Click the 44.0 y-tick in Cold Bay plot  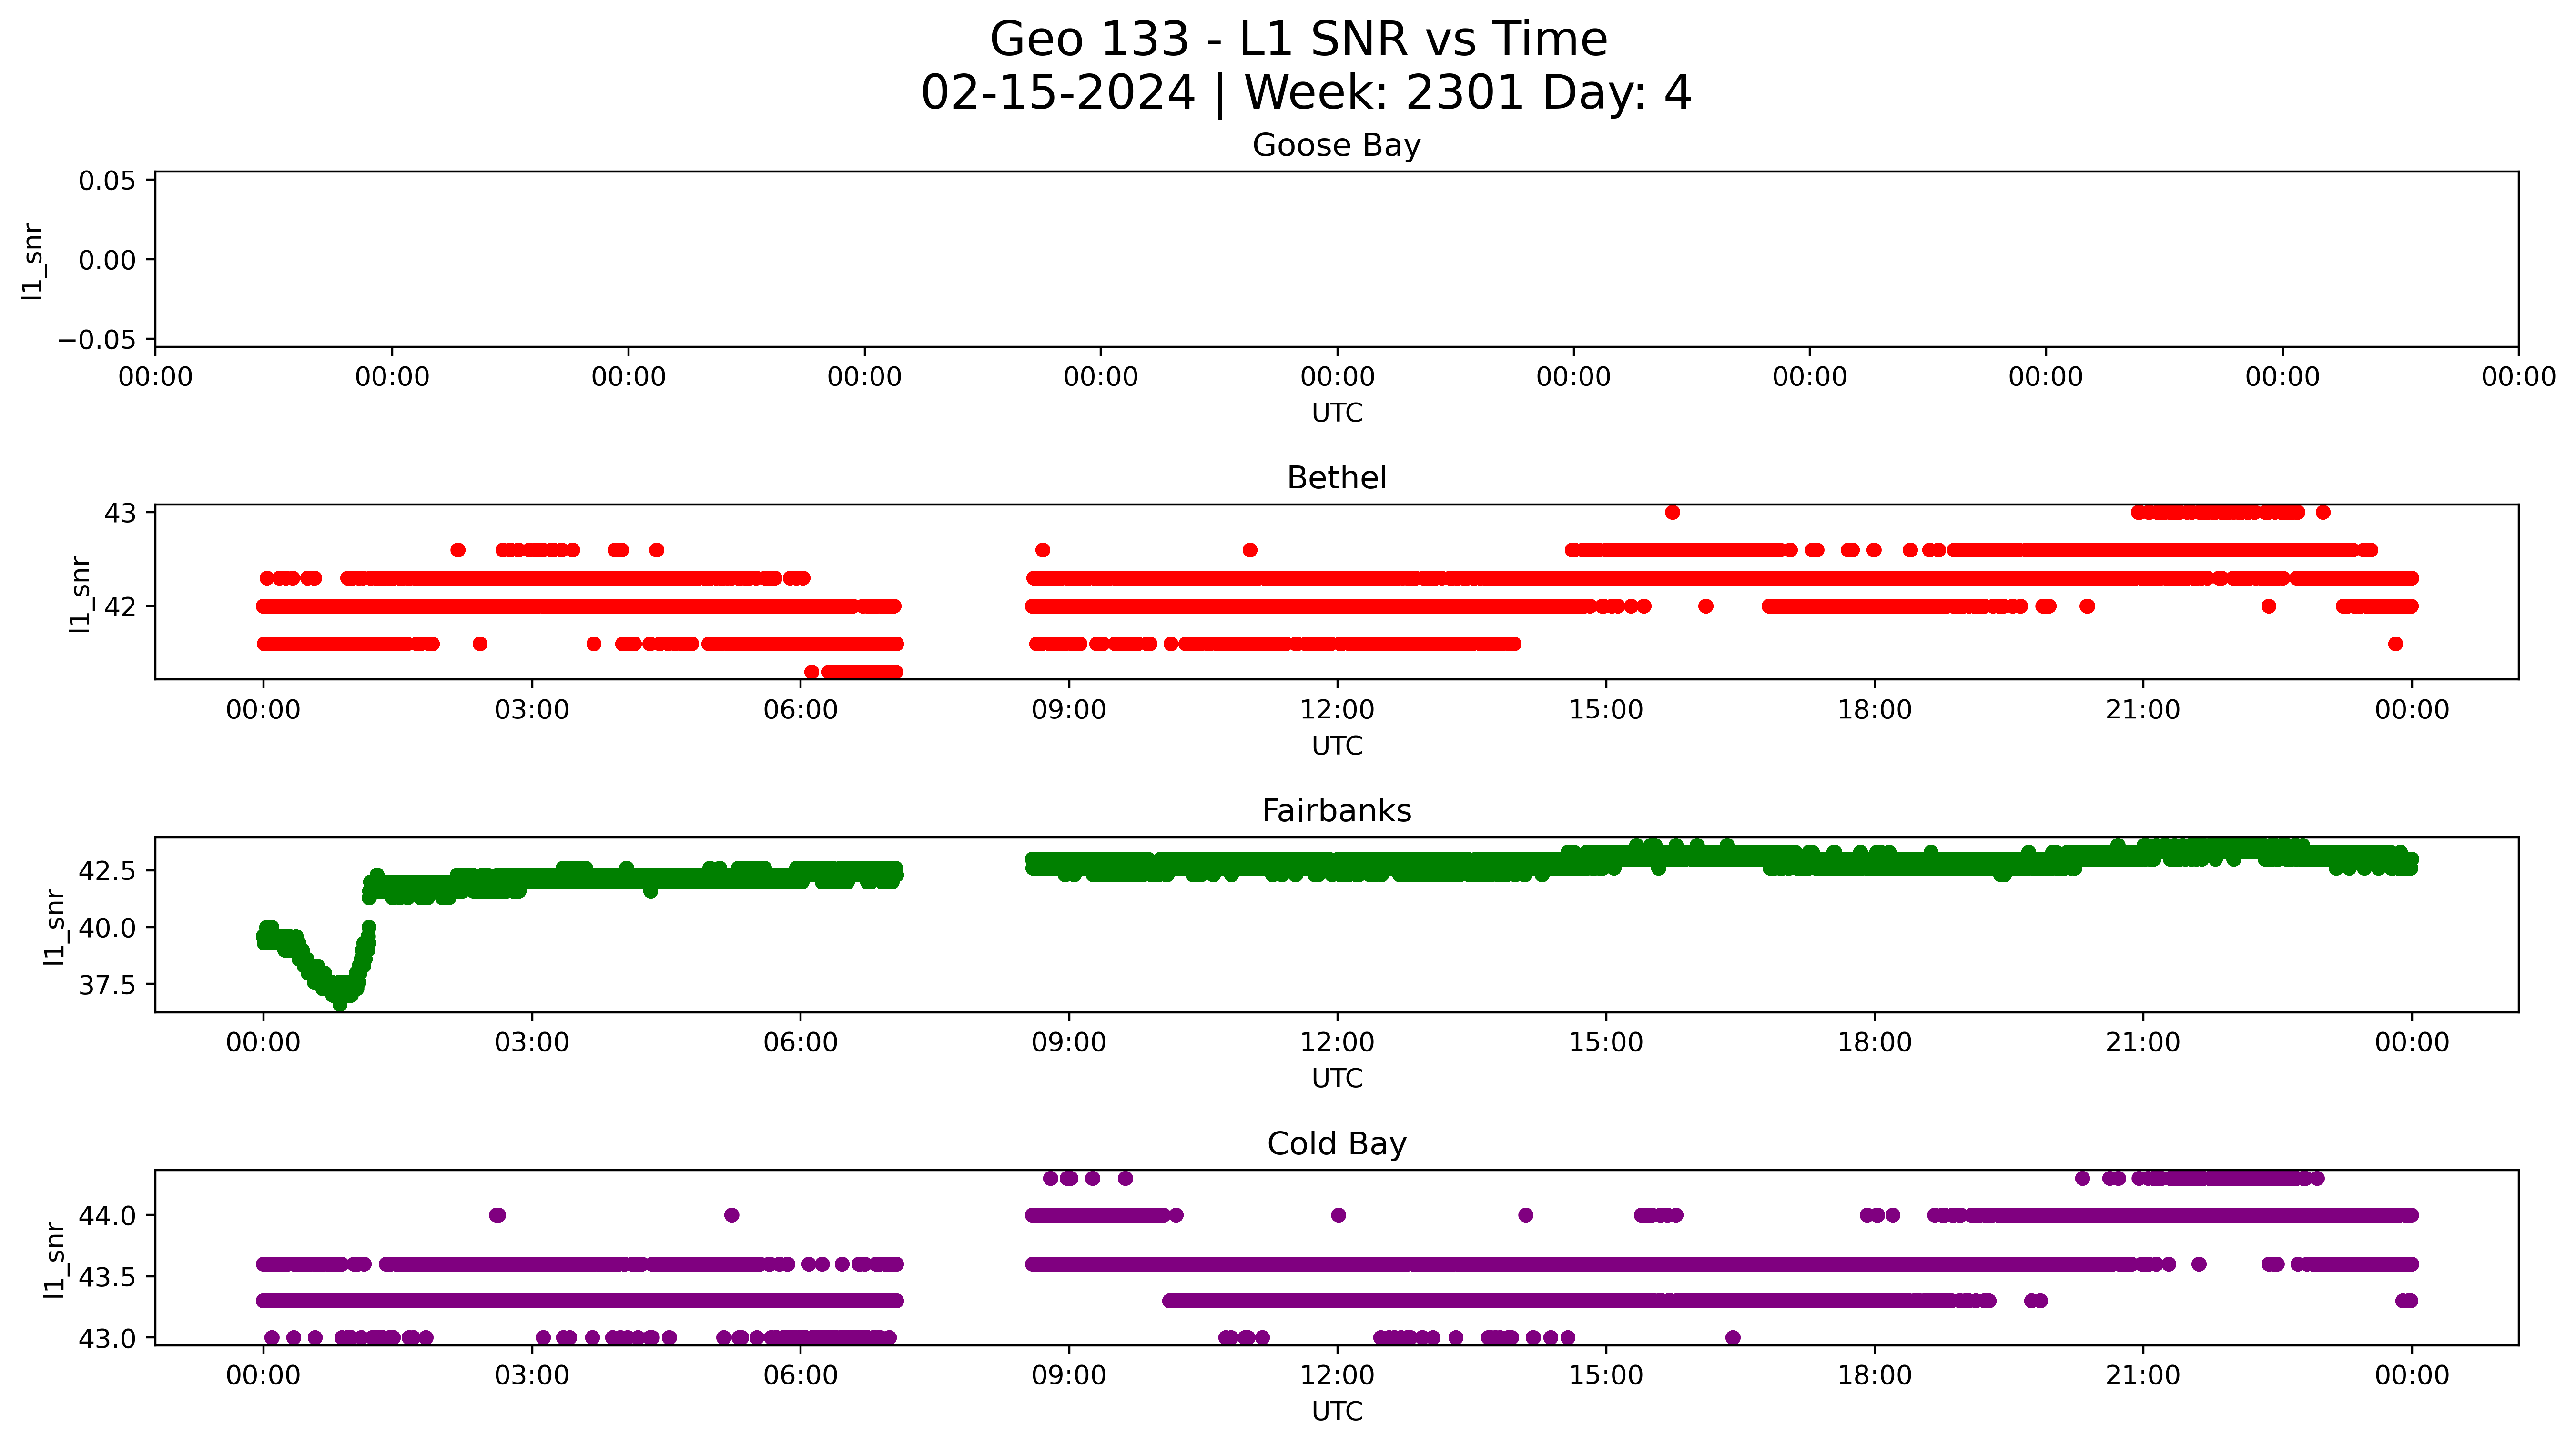coord(107,1216)
